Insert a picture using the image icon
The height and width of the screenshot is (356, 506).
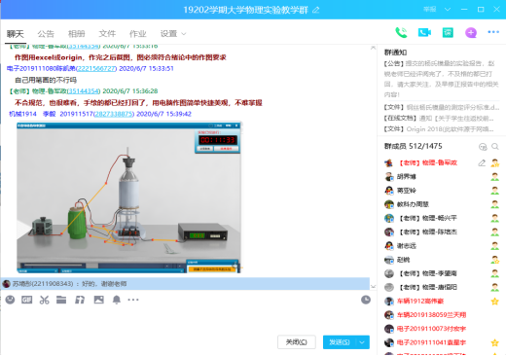point(99,300)
